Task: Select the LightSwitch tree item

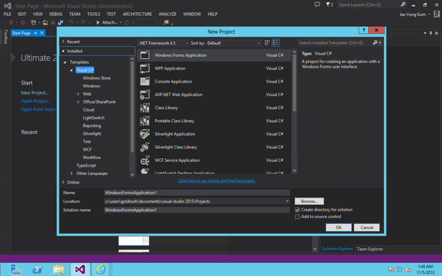Action: coord(93,118)
